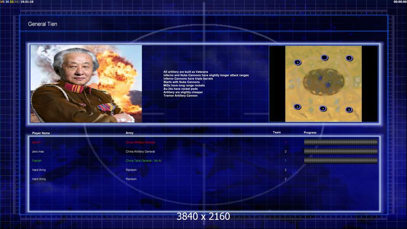Click the "General Tien" title text
This screenshot has width=407, height=229.
pyautogui.click(x=42, y=24)
